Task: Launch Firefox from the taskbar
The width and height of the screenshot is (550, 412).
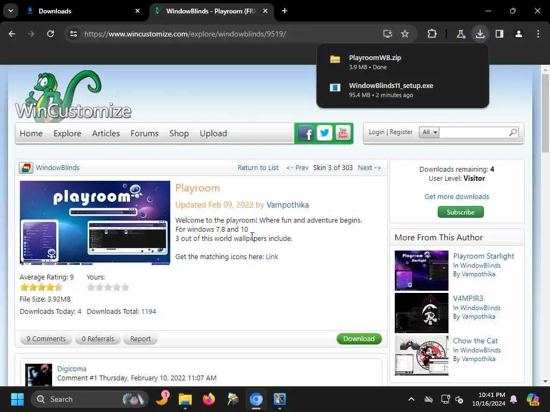Action: click(x=209, y=399)
